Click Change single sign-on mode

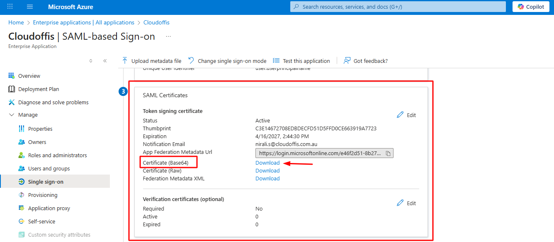pos(227,61)
